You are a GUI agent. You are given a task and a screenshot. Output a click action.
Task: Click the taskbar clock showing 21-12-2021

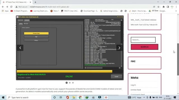point(168,97)
